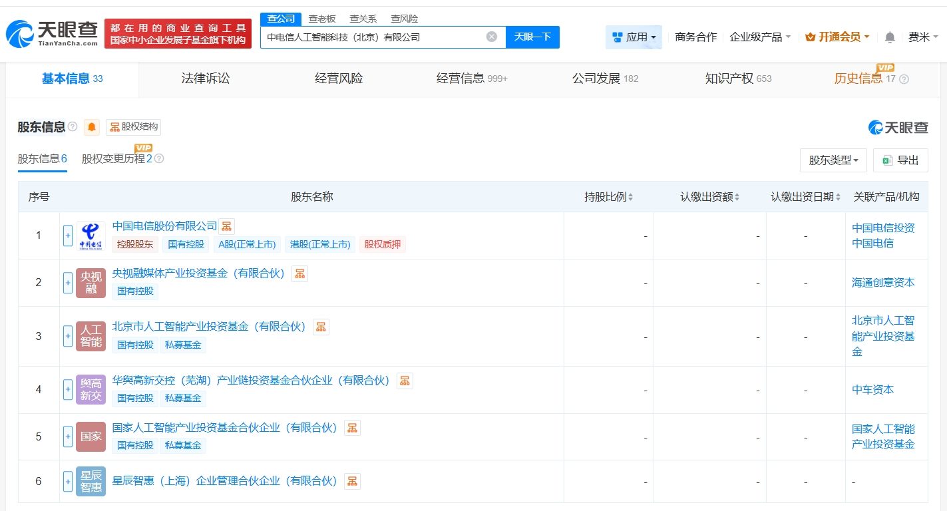Open equity structure icon for 星辰智惠

coord(353,481)
